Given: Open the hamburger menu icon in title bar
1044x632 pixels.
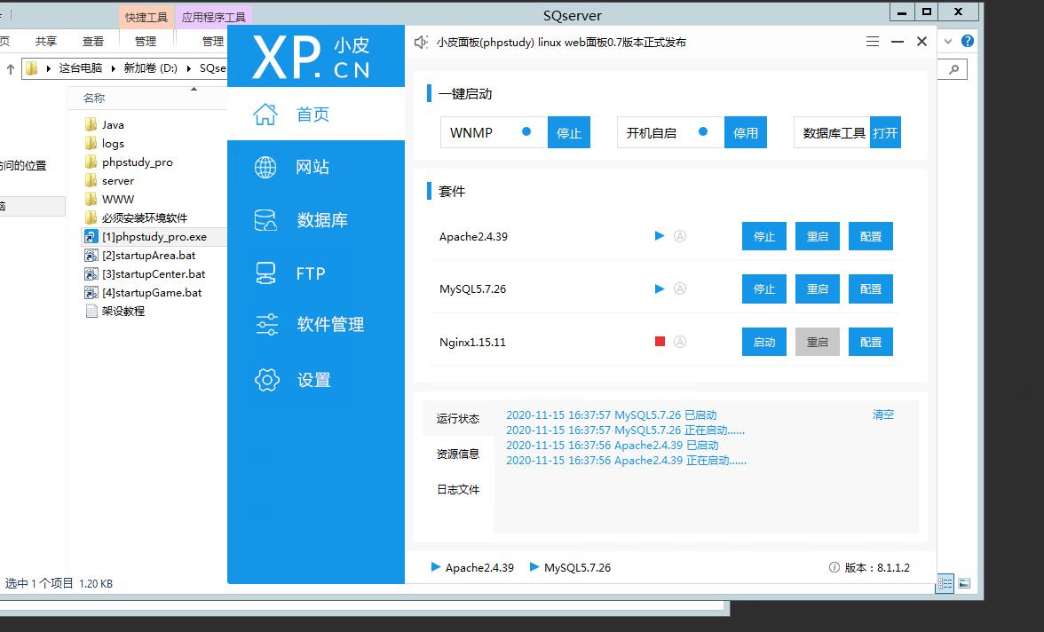Looking at the screenshot, I should pos(873,42).
